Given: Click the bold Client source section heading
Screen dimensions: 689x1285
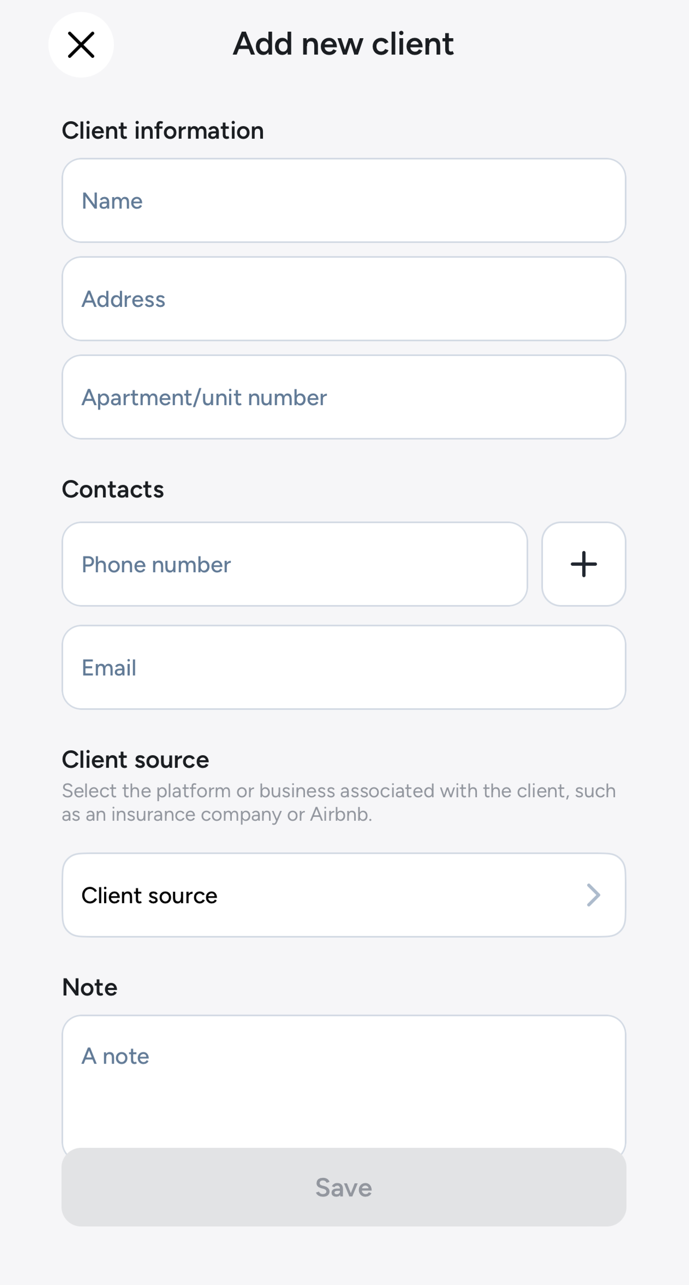Looking at the screenshot, I should point(136,760).
